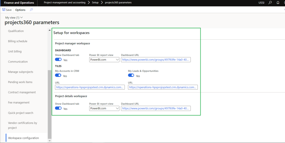
Task: Toggle Project manager Show Dashboard tab
Action: click(x=58, y=59)
